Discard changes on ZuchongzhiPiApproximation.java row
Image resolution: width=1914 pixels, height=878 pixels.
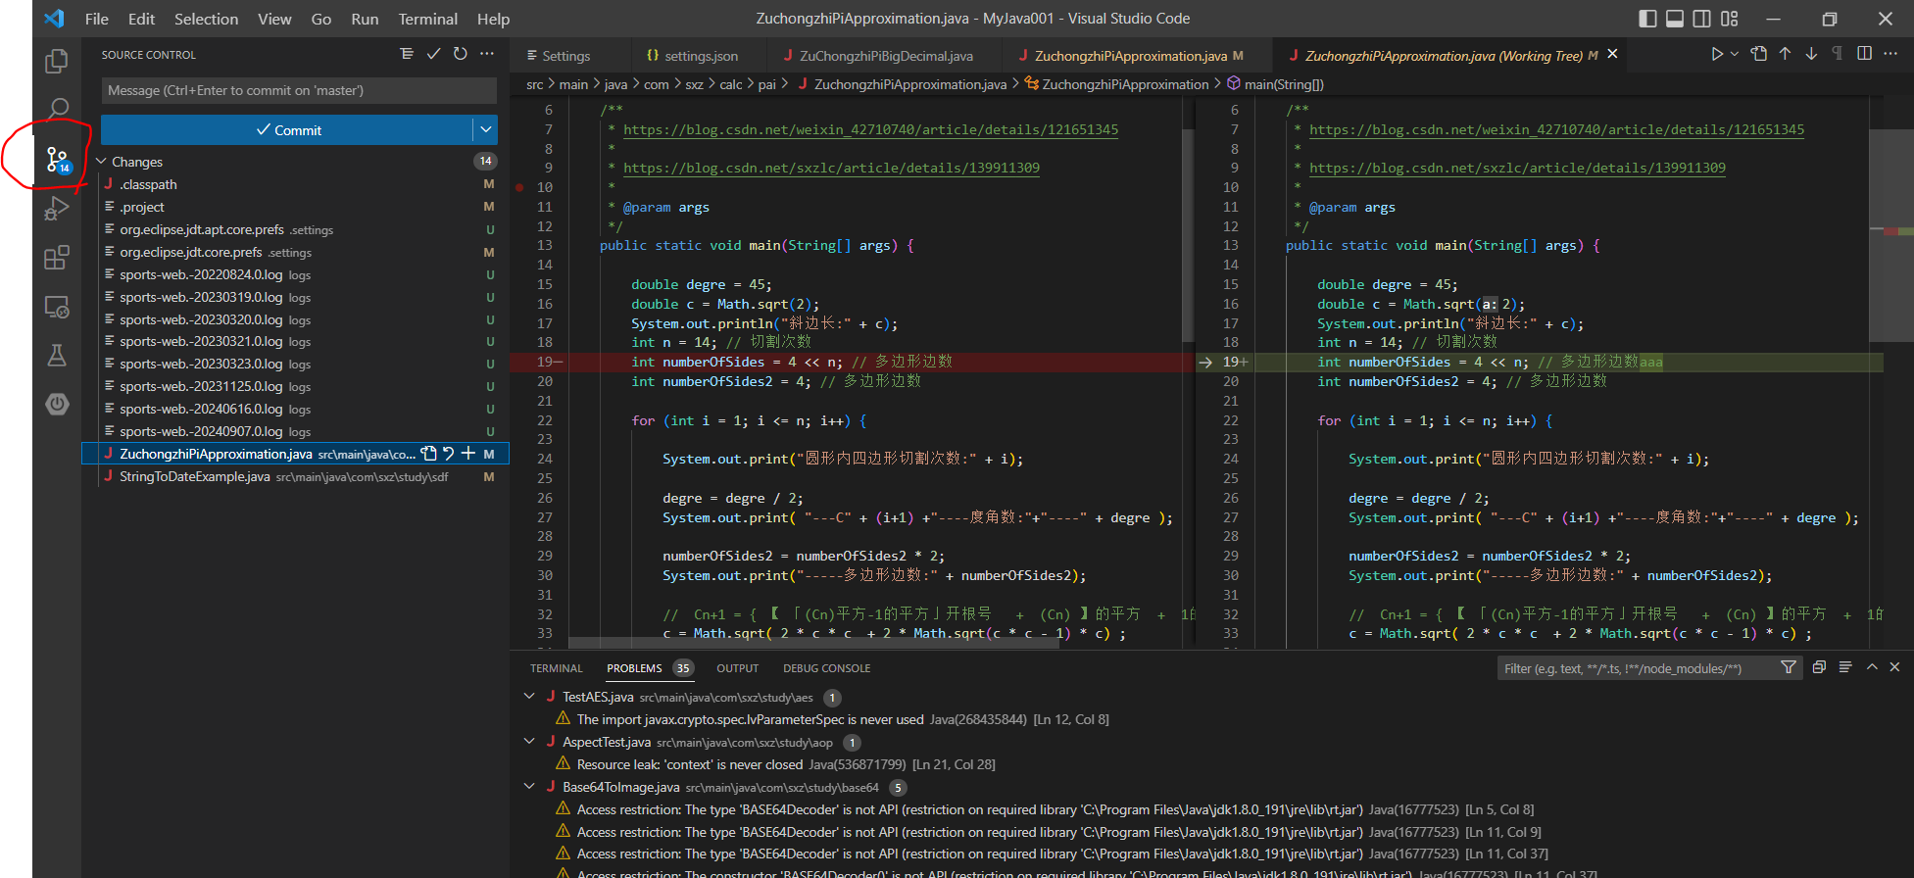pos(448,453)
